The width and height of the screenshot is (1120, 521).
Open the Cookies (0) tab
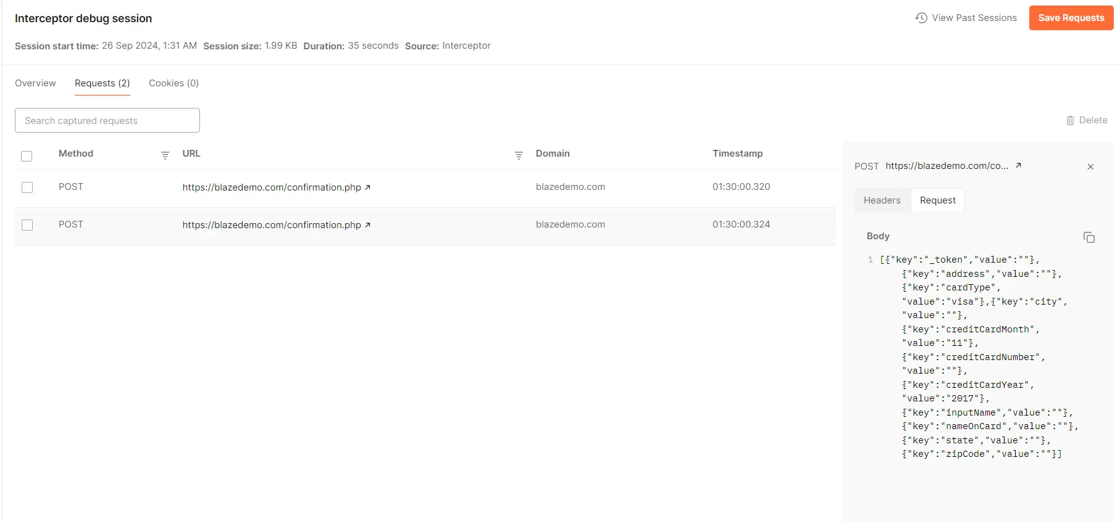tap(173, 83)
